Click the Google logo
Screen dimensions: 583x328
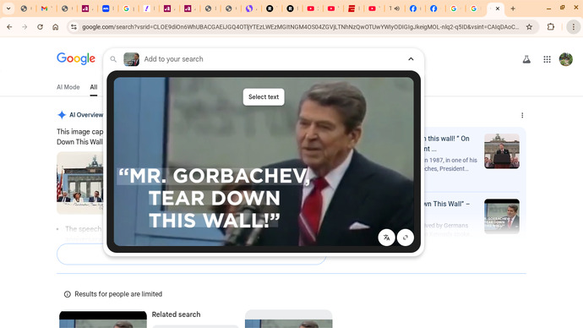pos(76,59)
